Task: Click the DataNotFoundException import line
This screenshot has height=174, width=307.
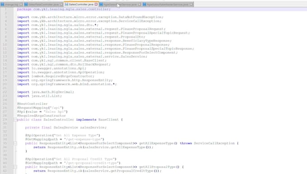Action: (x=90, y=17)
